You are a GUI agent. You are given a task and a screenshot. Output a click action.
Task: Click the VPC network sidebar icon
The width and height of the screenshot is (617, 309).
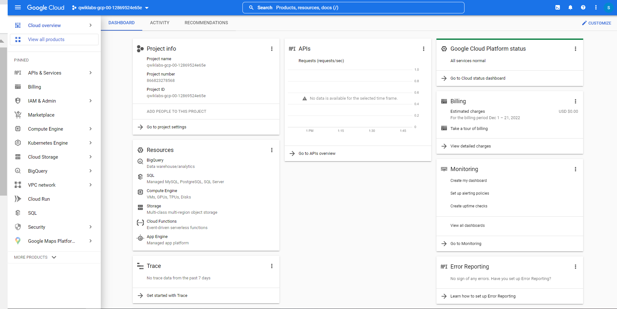click(18, 185)
